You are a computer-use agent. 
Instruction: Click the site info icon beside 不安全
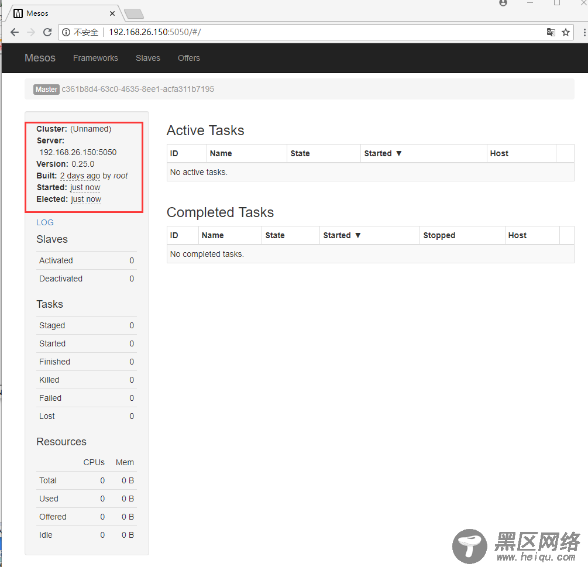pyautogui.click(x=66, y=32)
